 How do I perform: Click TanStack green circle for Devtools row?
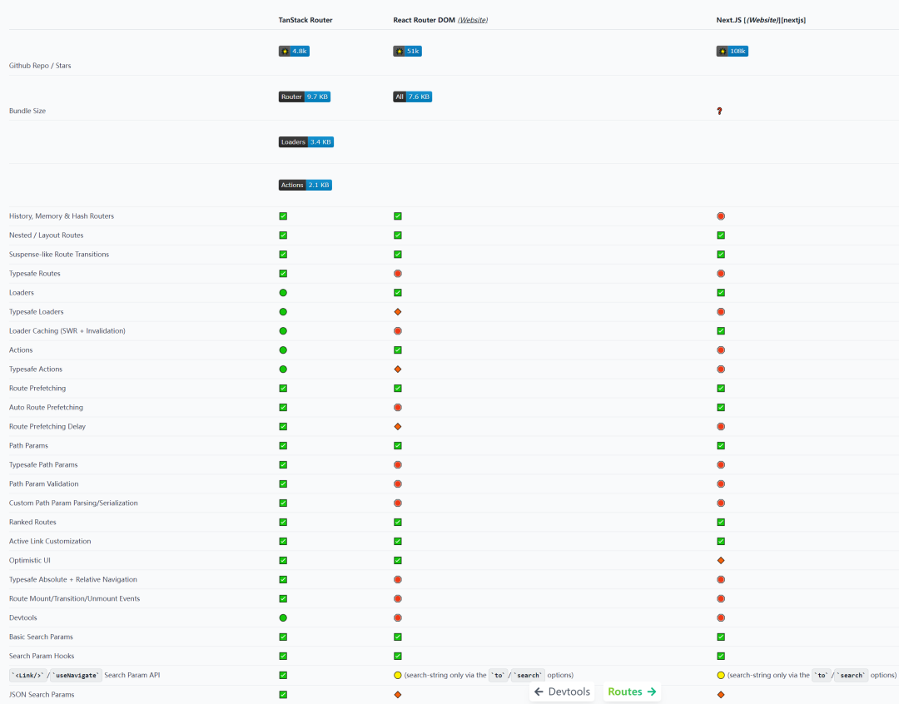tap(283, 618)
